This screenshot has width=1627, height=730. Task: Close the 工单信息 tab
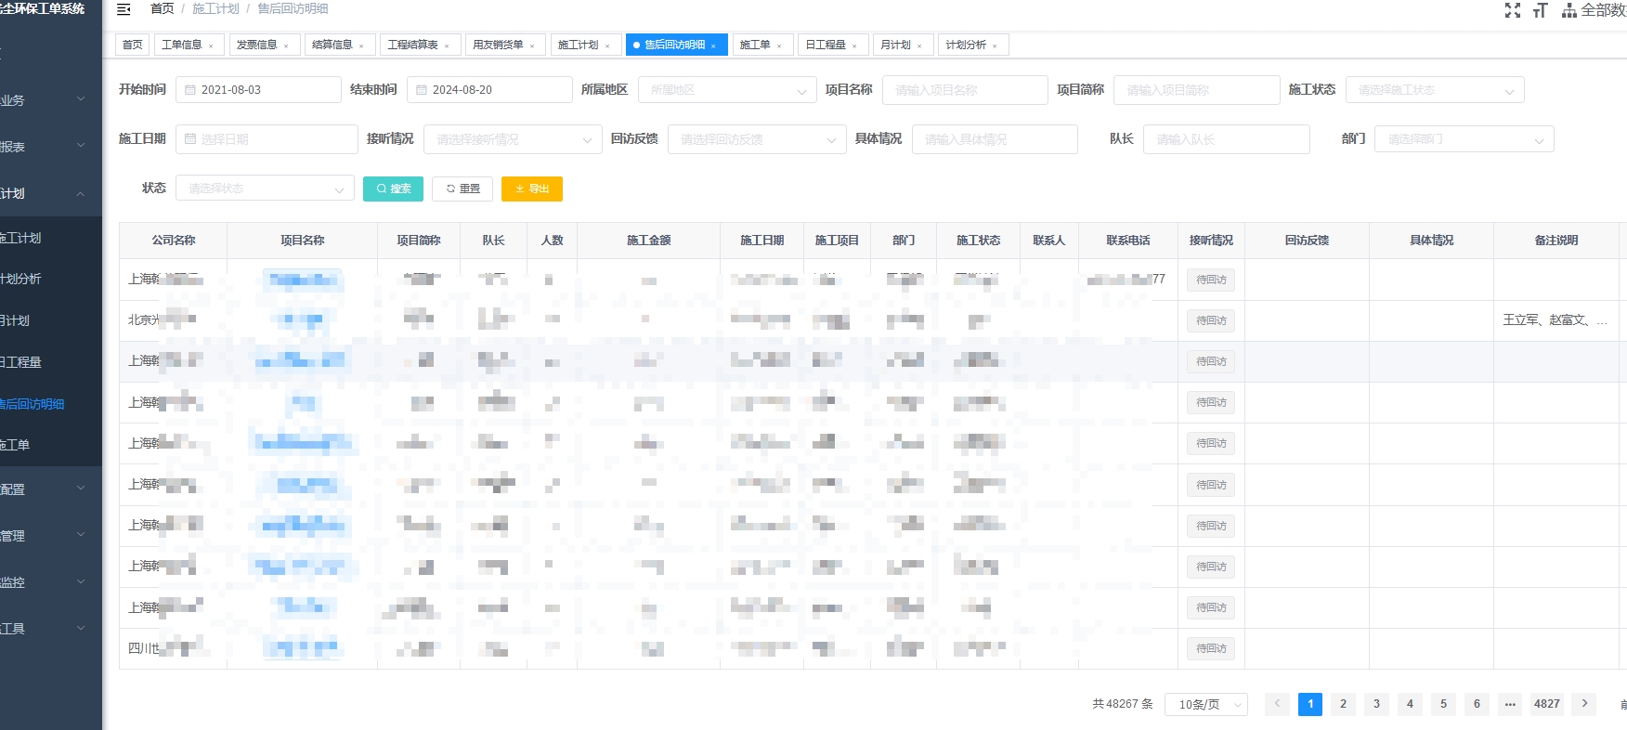[211, 46]
